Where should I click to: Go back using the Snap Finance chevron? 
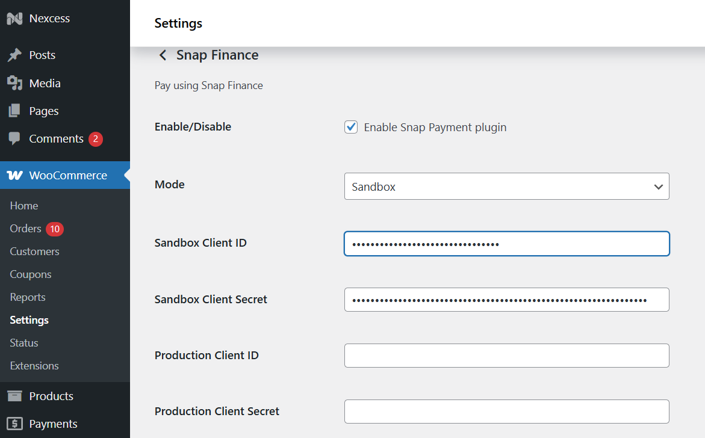click(163, 55)
